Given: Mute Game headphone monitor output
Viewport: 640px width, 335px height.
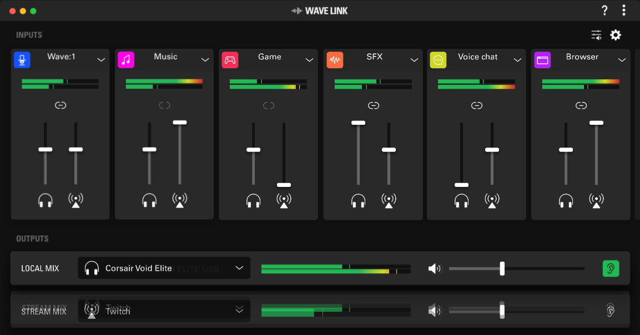Looking at the screenshot, I should (254, 201).
